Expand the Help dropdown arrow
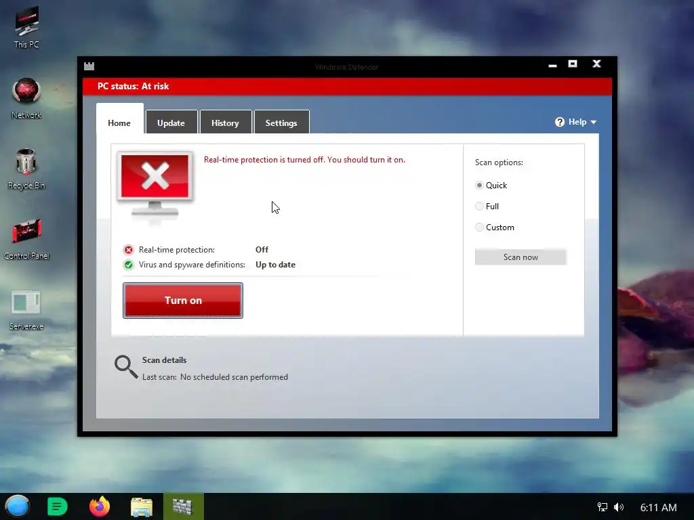This screenshot has width=694, height=520. [594, 123]
